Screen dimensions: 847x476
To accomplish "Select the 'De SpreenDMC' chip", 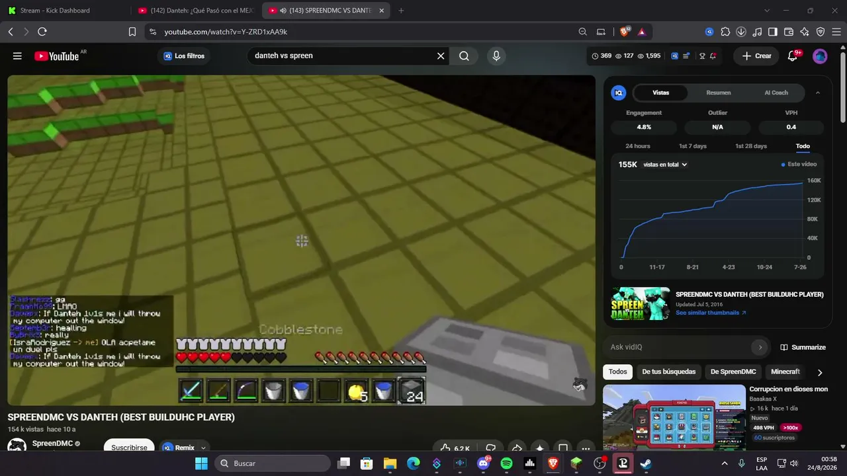I will pos(733,372).
